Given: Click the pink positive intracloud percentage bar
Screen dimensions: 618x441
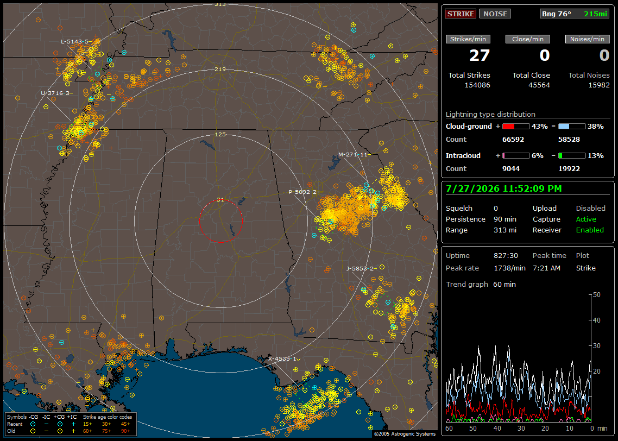Looking at the screenshot, I should pyautogui.click(x=516, y=156).
